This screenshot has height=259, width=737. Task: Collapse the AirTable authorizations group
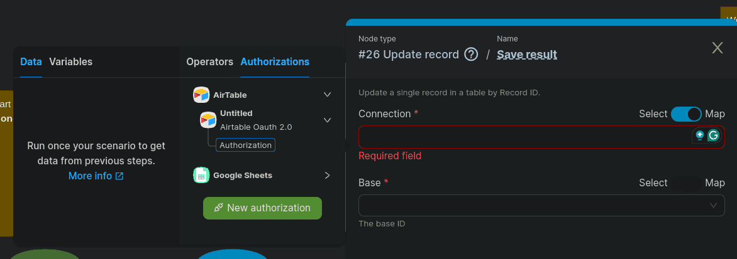pyautogui.click(x=327, y=95)
